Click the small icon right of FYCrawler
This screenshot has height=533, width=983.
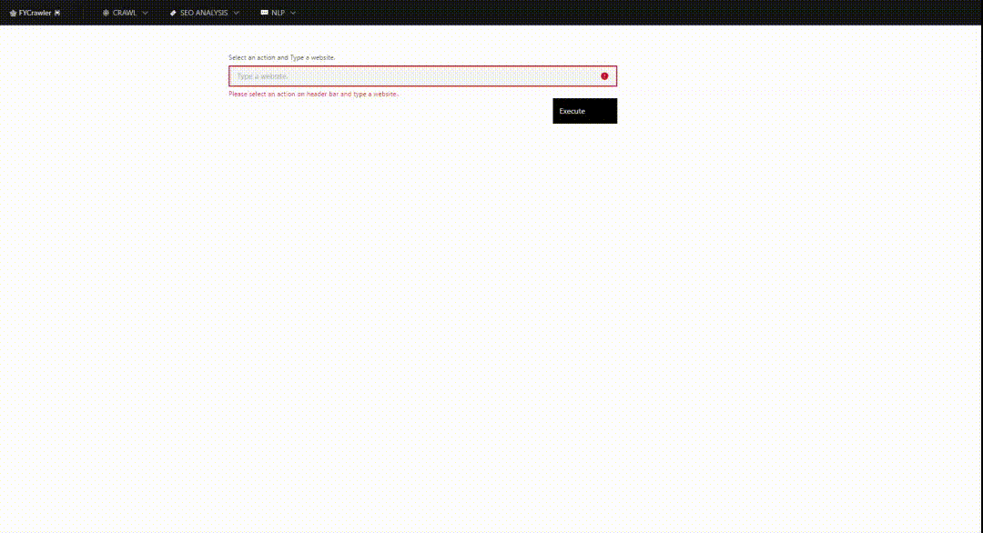(x=57, y=13)
